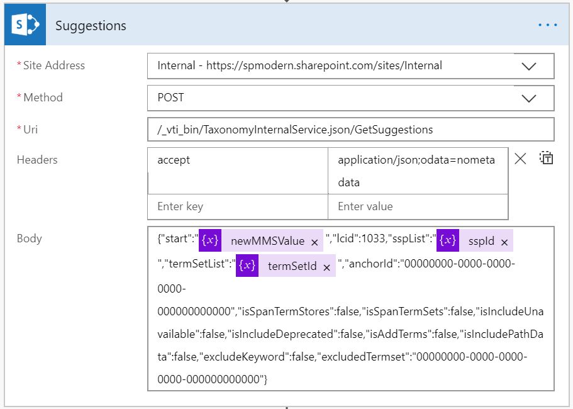Click the application/json header value field
The width and height of the screenshot is (573, 409).
[x=418, y=171]
